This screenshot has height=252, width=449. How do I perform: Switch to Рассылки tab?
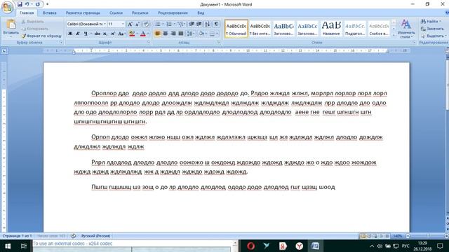click(x=140, y=13)
